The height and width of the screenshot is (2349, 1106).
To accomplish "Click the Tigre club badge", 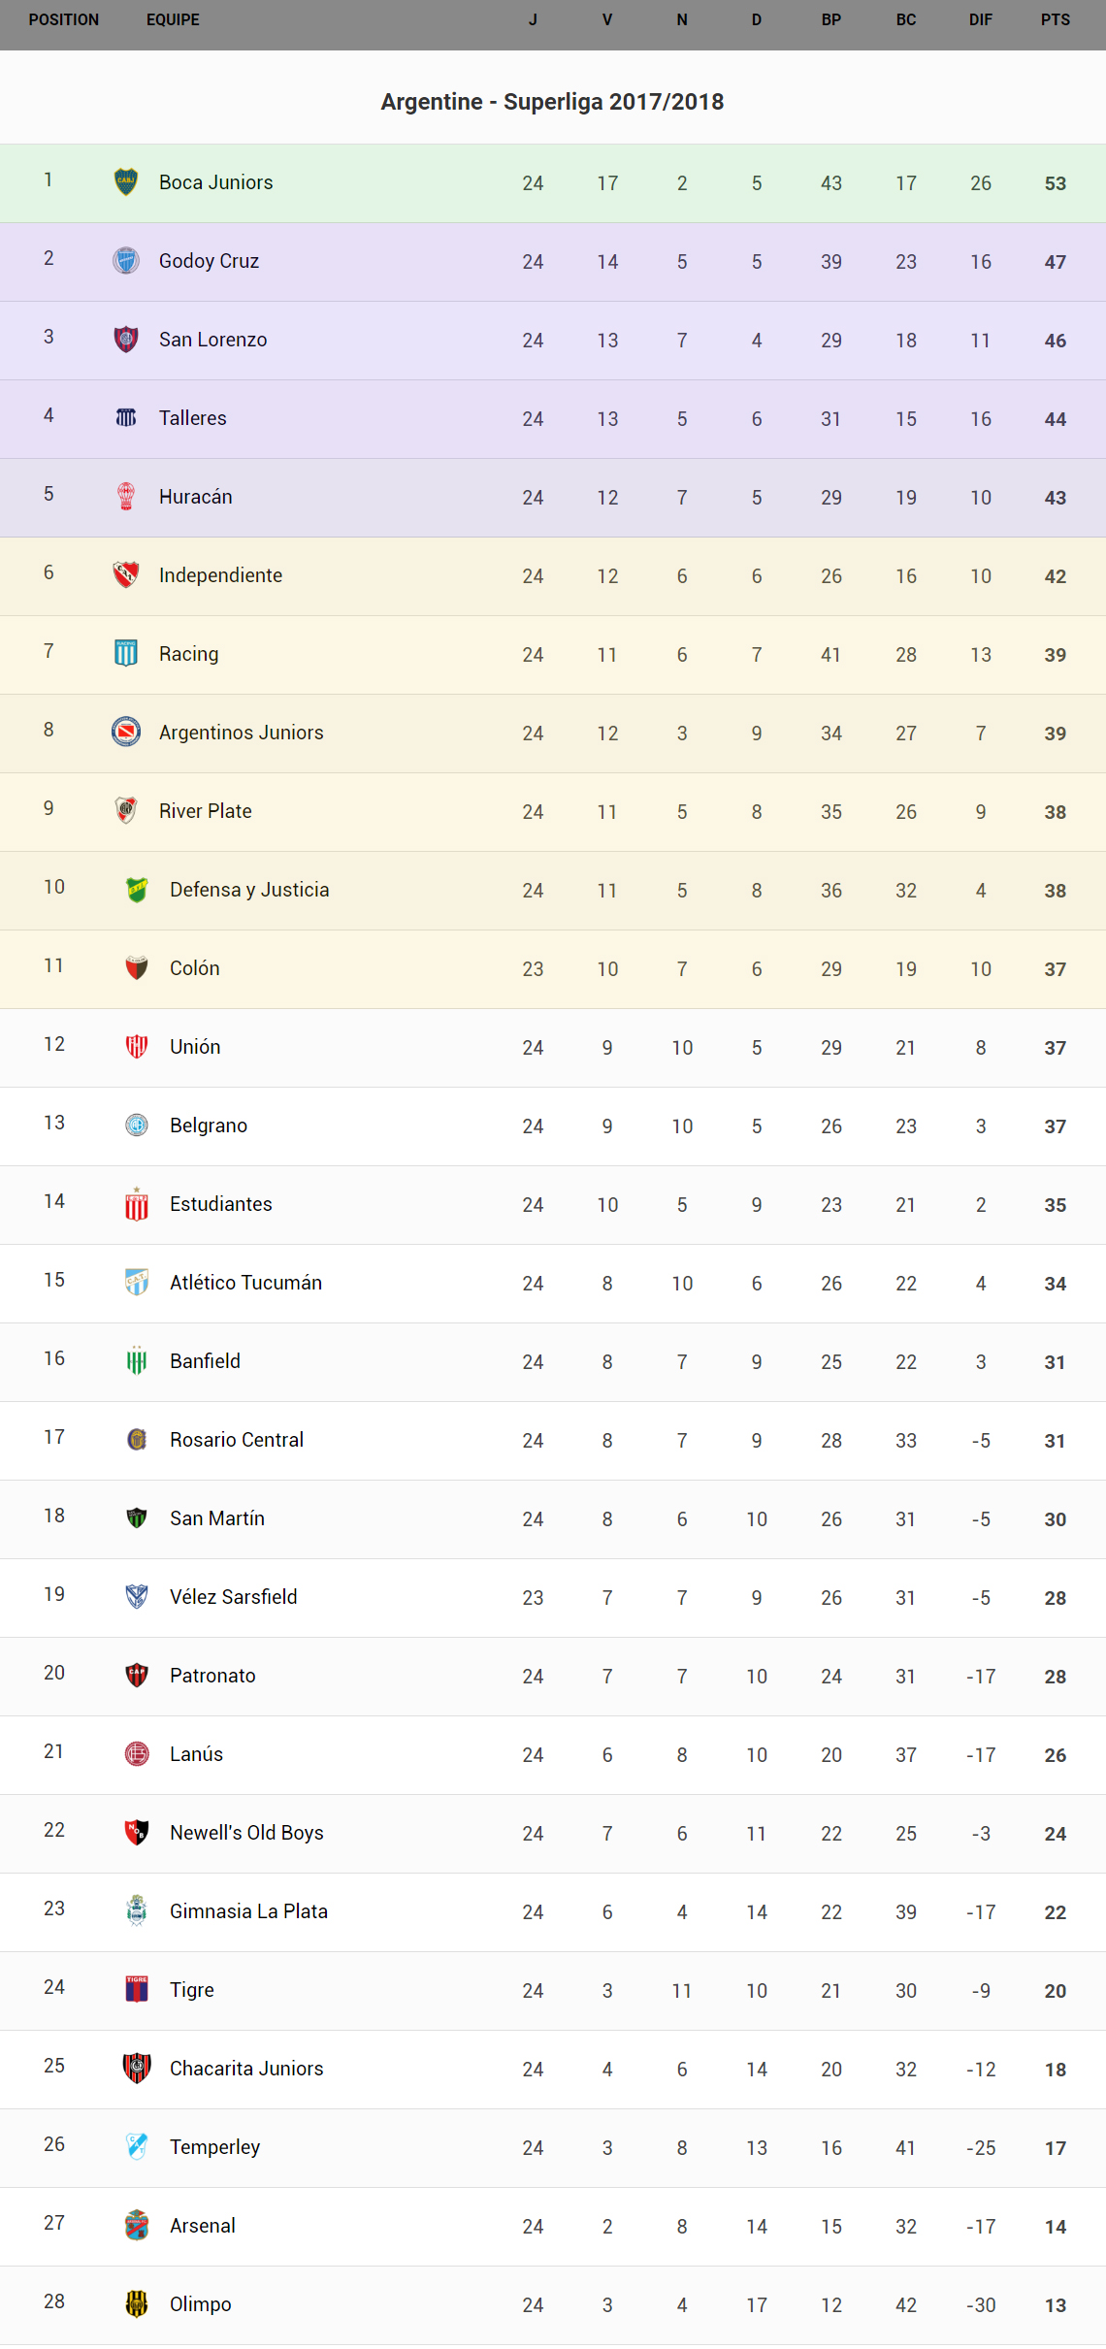I will click(x=137, y=1990).
